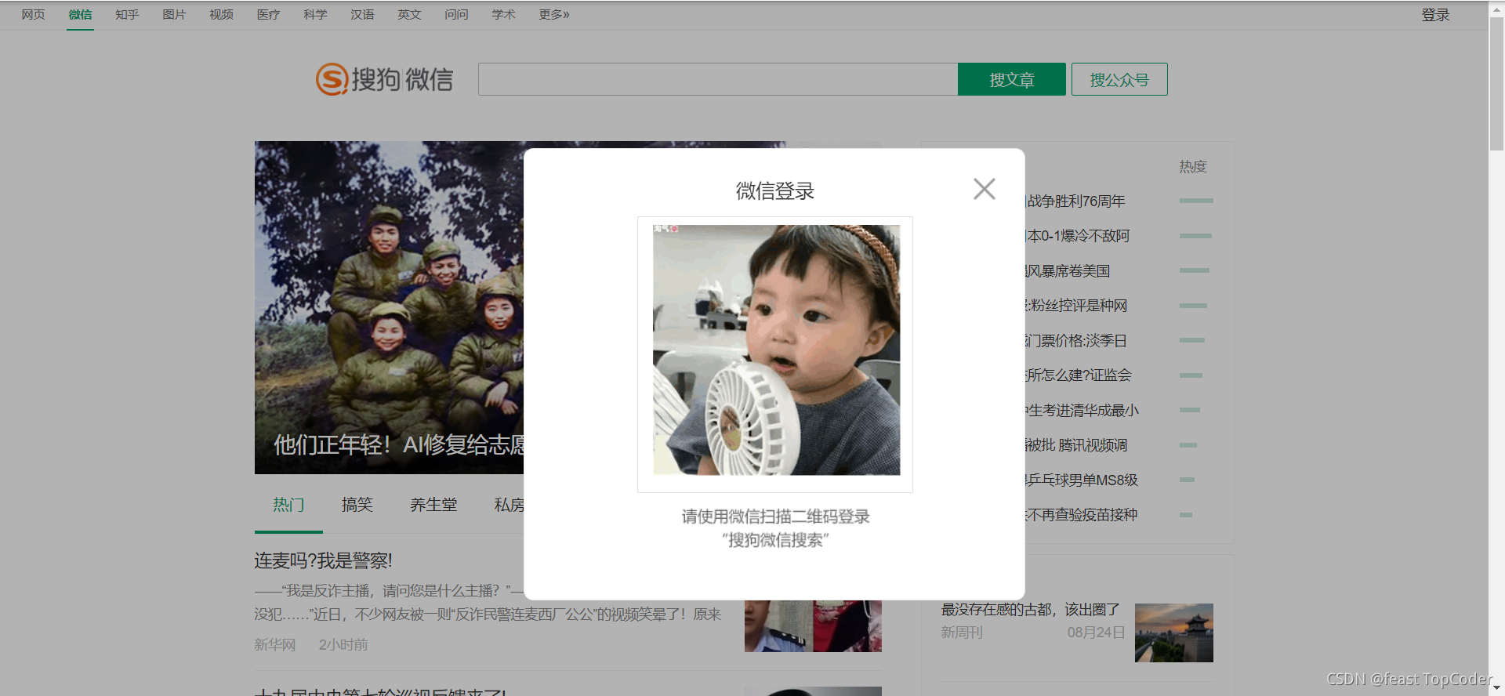Expand the 更多» navigation menu

click(x=554, y=14)
